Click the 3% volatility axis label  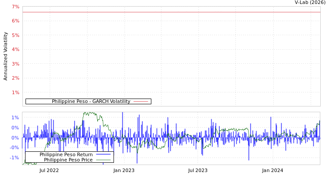pyautogui.click(x=15, y=64)
